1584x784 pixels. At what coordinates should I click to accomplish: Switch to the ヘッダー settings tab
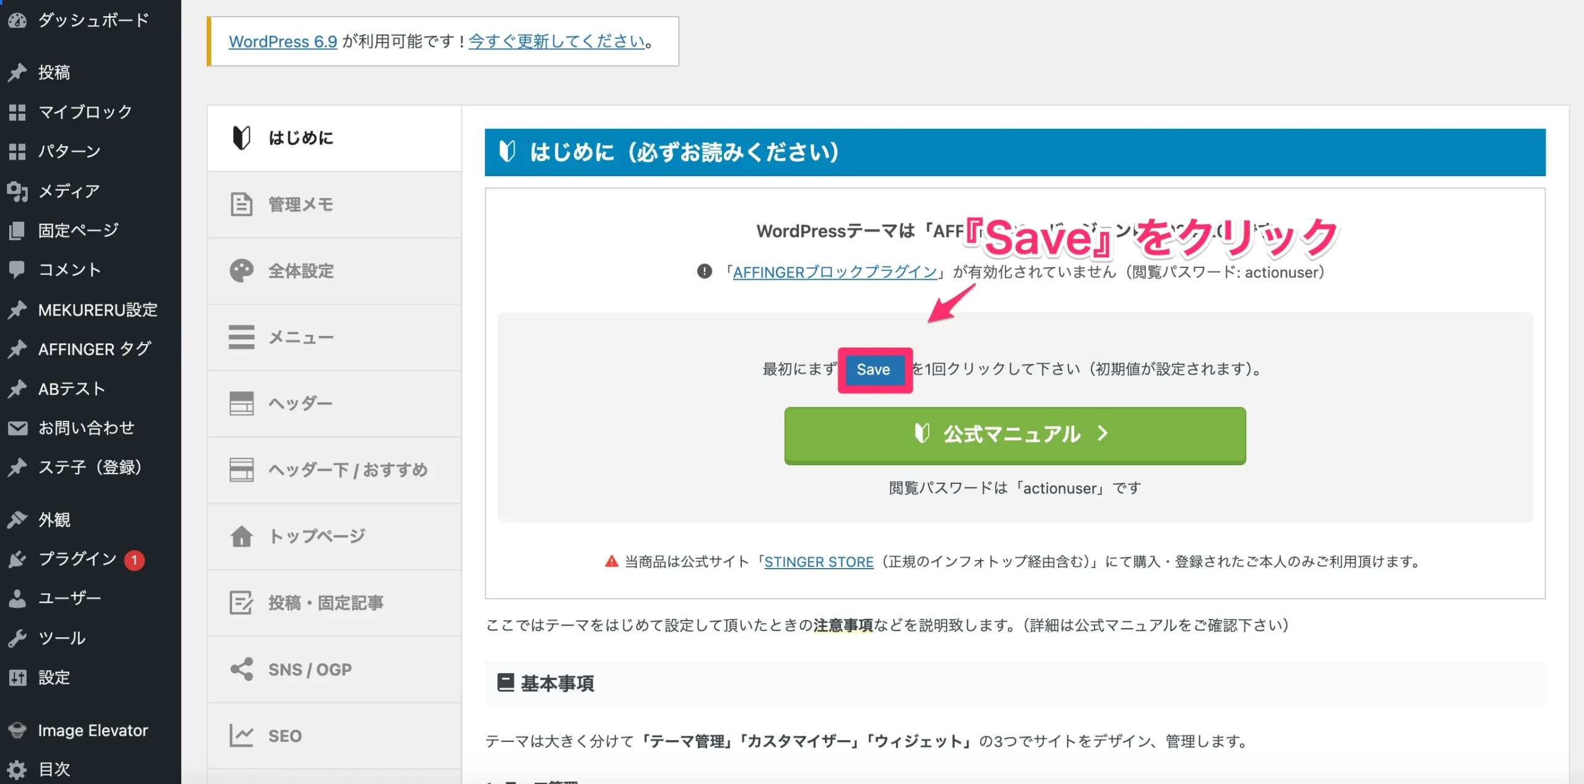(300, 403)
